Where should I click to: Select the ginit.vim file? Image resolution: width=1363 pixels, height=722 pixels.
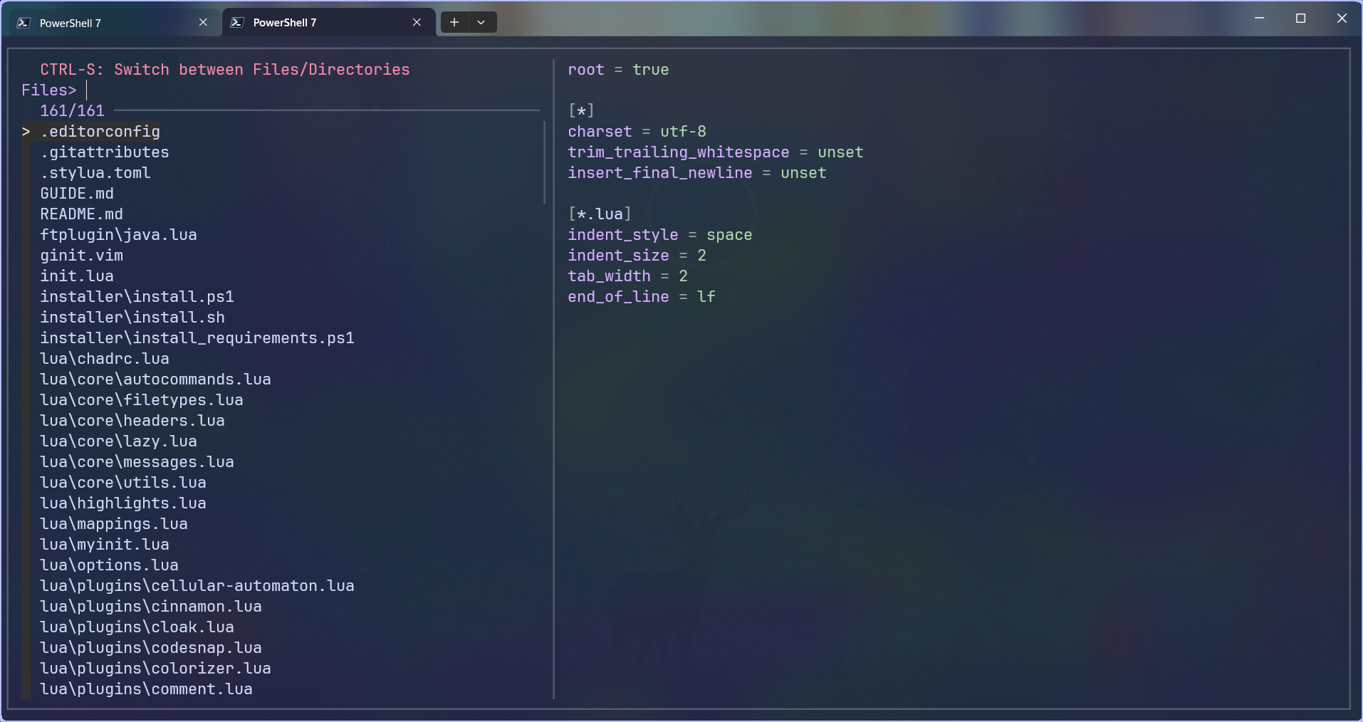[82, 256]
